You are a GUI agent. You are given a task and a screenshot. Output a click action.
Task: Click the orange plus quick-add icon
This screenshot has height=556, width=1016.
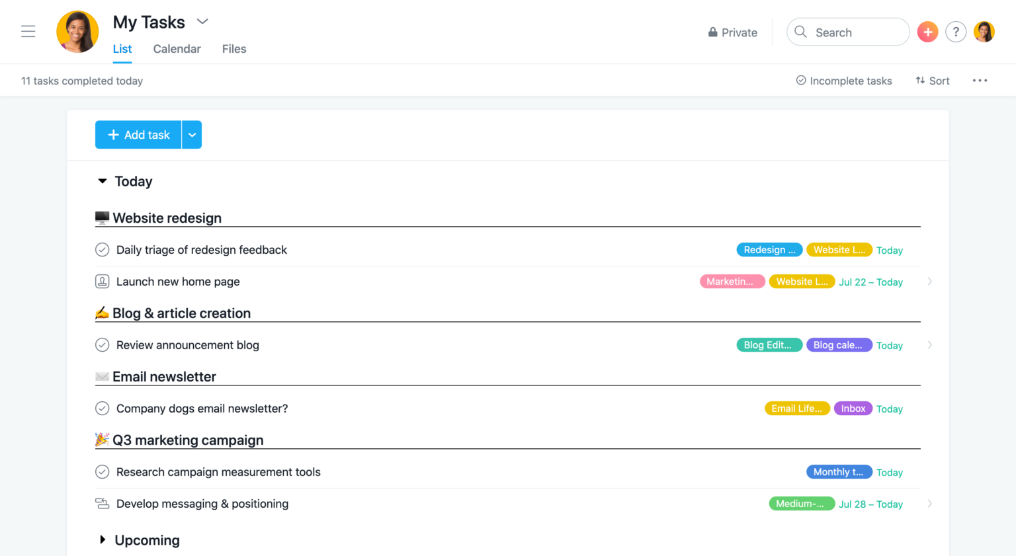click(927, 31)
